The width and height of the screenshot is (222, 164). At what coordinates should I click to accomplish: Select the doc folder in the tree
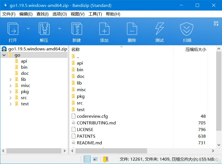coord(25,73)
